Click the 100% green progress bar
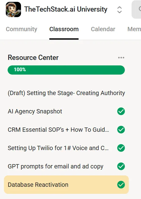141x199 pixels. click(x=66, y=70)
